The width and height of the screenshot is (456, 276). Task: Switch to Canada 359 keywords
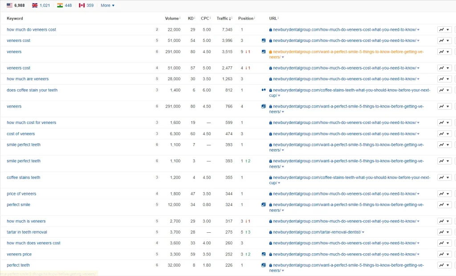tap(86, 5)
